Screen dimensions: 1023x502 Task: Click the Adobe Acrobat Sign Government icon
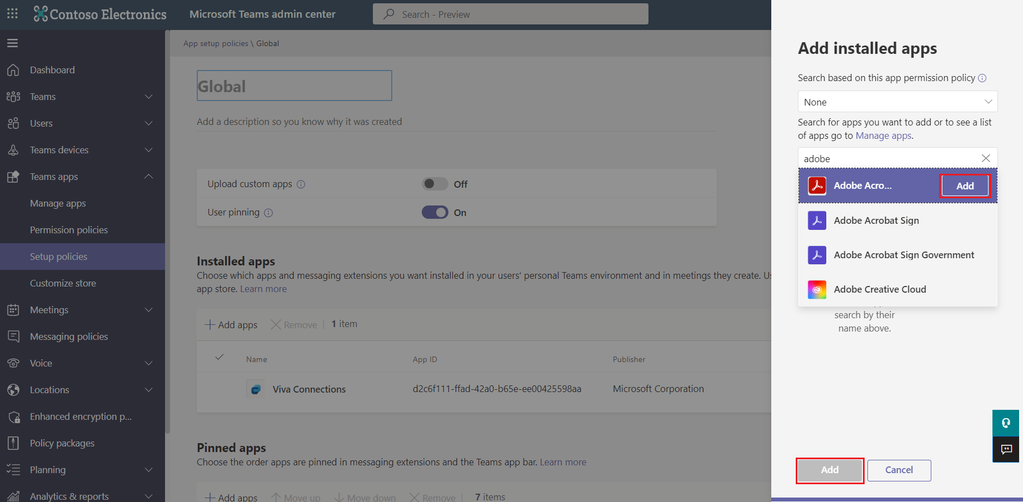pyautogui.click(x=817, y=255)
